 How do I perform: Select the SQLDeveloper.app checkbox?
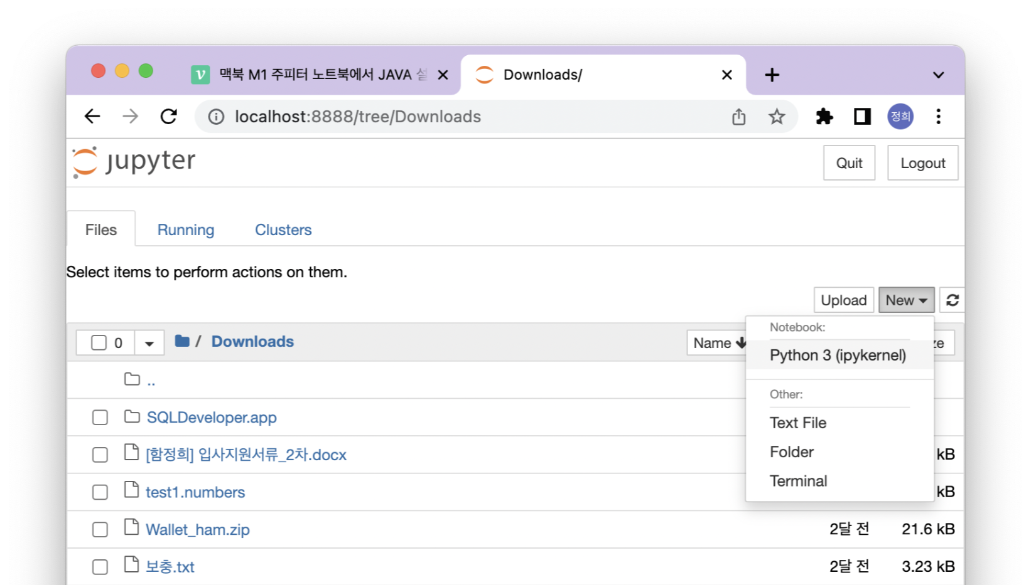(100, 418)
